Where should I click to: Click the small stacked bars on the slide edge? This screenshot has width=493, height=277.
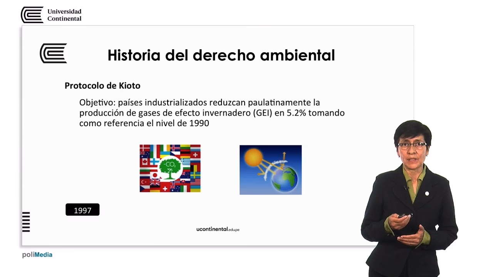click(x=26, y=222)
